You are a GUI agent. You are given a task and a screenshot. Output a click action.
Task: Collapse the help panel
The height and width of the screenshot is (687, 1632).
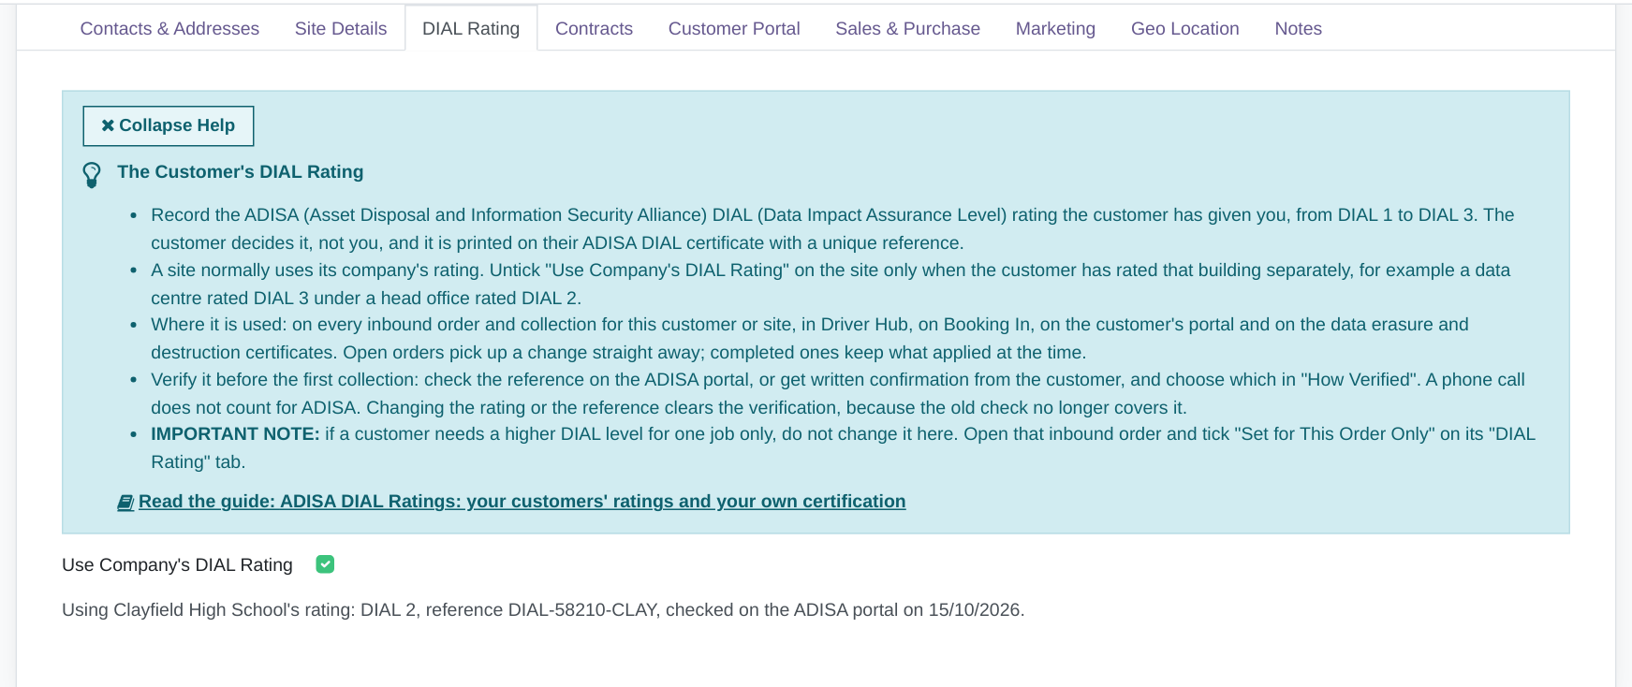pos(169,125)
